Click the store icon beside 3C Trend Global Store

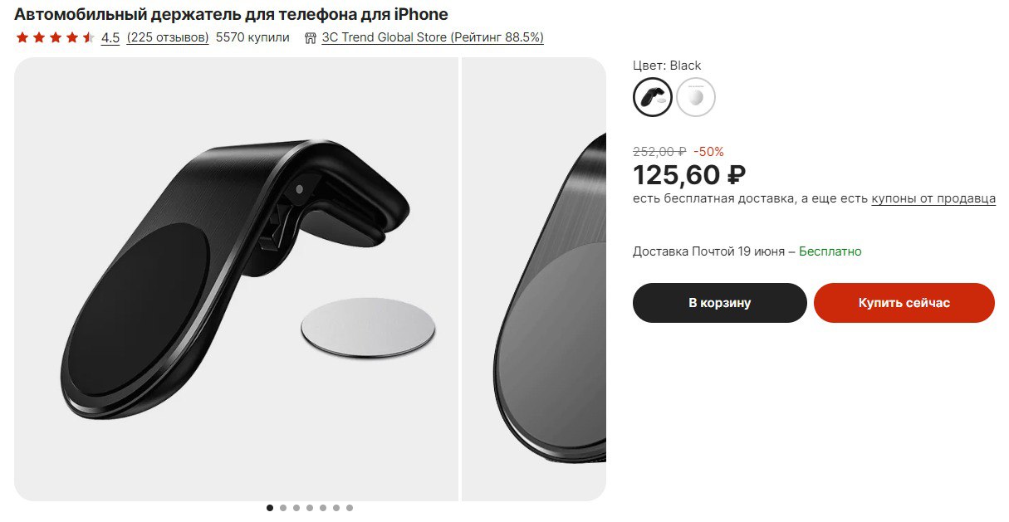coord(311,37)
